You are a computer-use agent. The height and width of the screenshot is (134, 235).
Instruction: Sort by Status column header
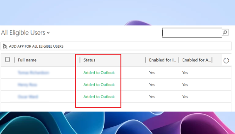pyautogui.click(x=89, y=60)
